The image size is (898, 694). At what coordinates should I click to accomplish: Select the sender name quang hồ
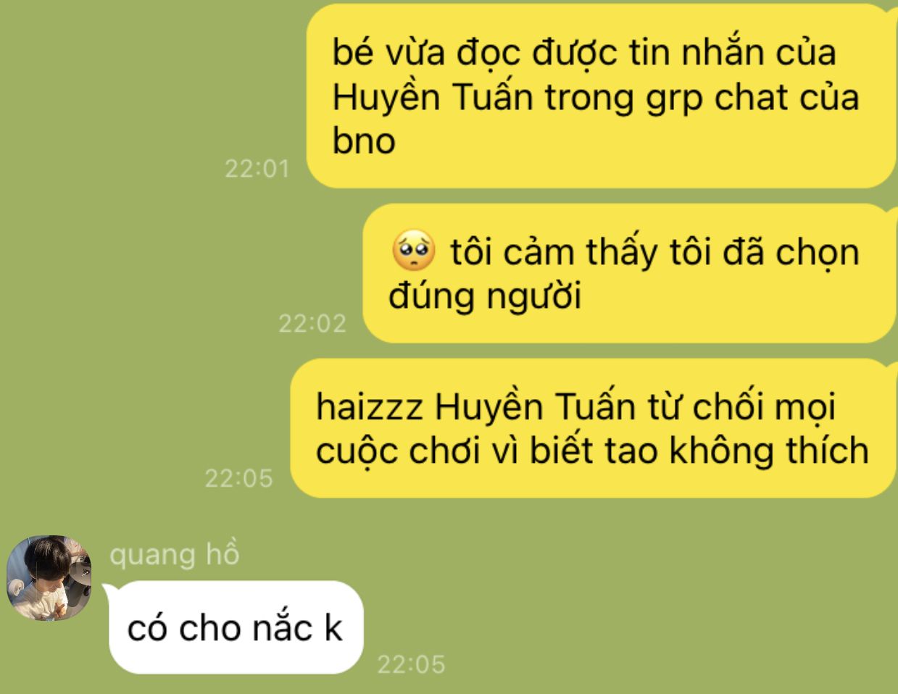pyautogui.click(x=174, y=554)
